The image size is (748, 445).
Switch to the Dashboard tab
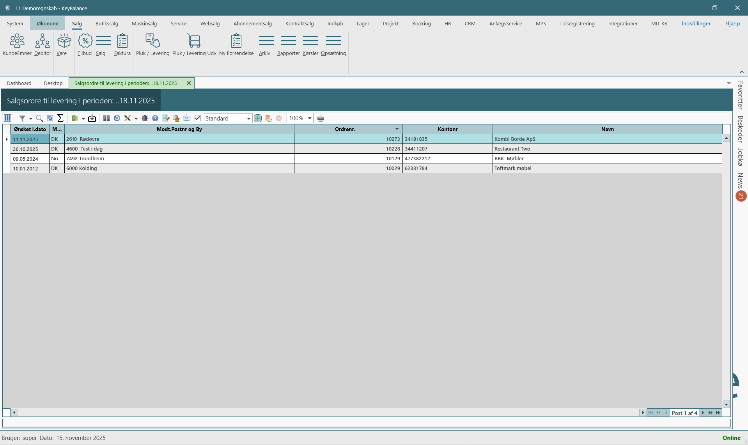coord(19,83)
